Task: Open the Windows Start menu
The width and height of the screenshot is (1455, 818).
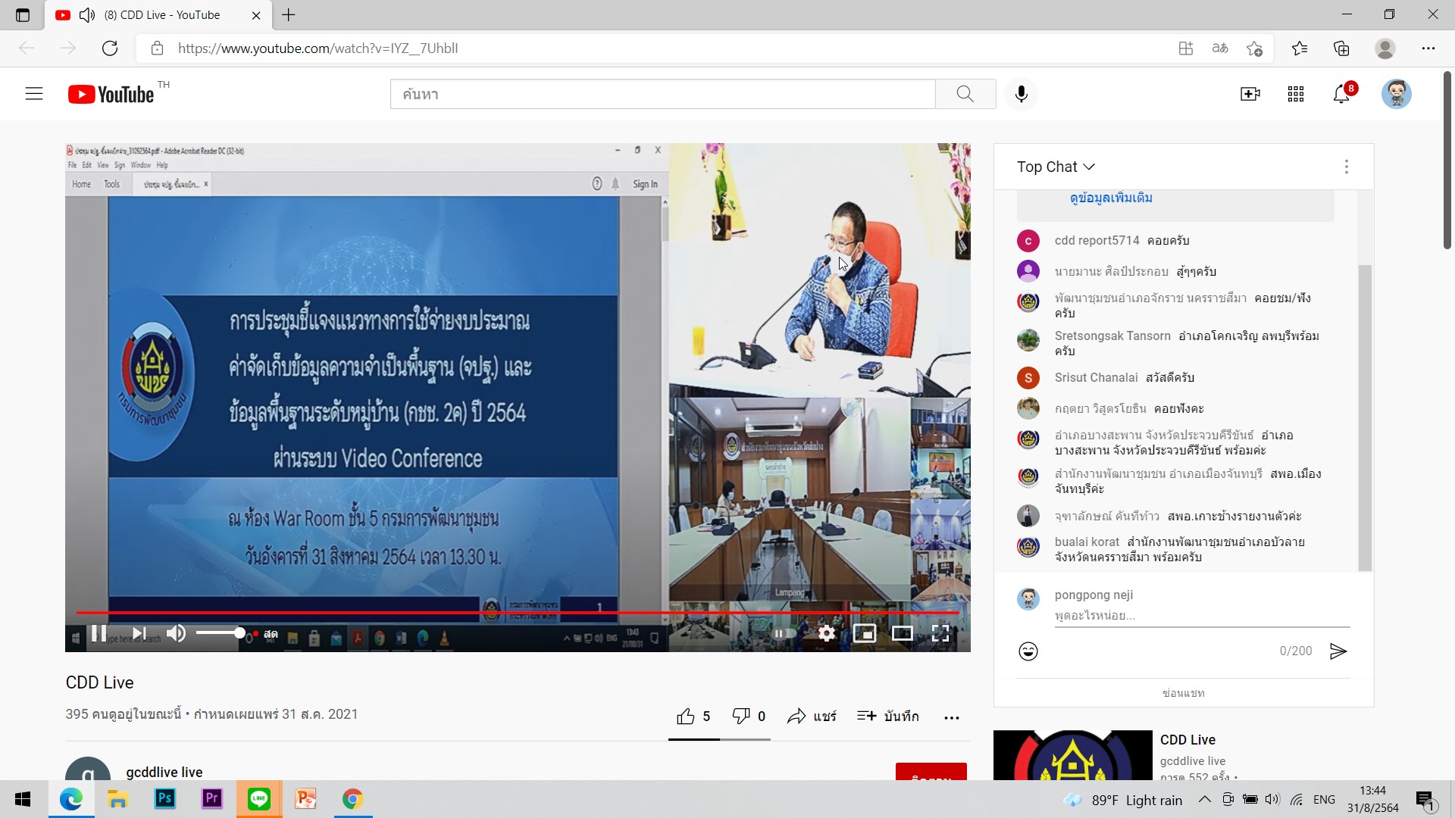Action: pos(23,799)
